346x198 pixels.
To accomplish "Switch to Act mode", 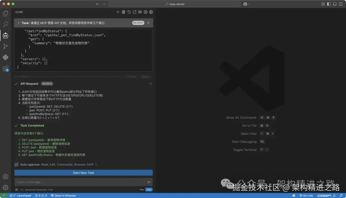I will point(149,190).
